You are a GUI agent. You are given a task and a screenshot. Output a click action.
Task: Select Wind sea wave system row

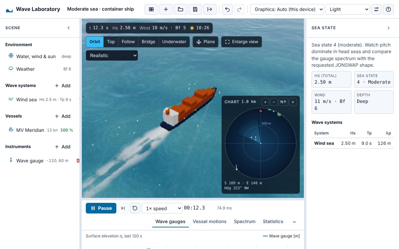pos(40,100)
